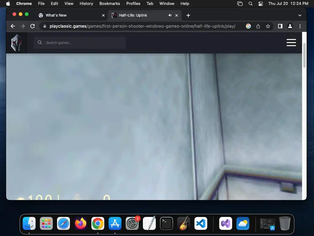This screenshot has height=236, width=314.
Task: Bookmark this page with the star icon
Action: point(268,26)
